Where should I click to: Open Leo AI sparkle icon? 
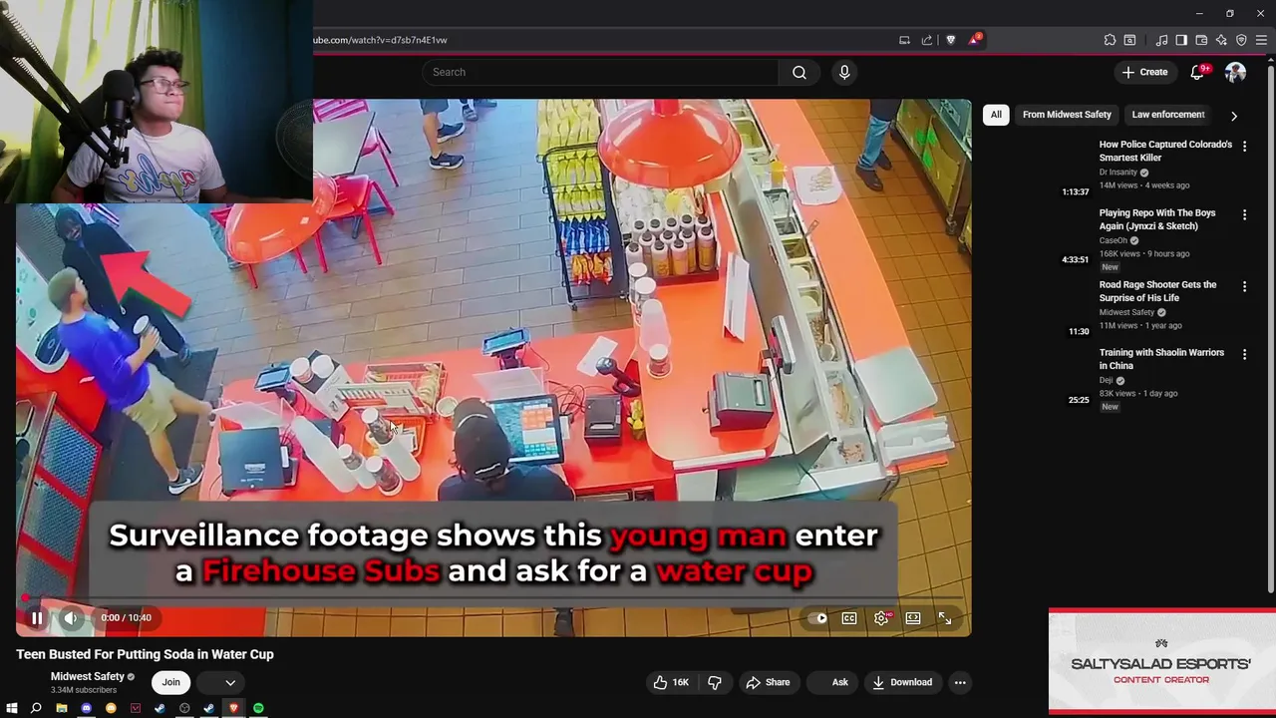[1221, 40]
